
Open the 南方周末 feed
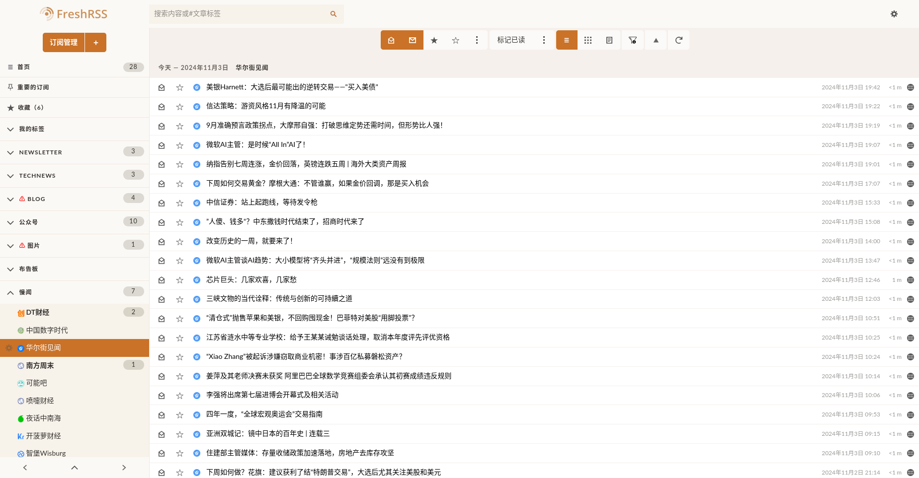40,365
